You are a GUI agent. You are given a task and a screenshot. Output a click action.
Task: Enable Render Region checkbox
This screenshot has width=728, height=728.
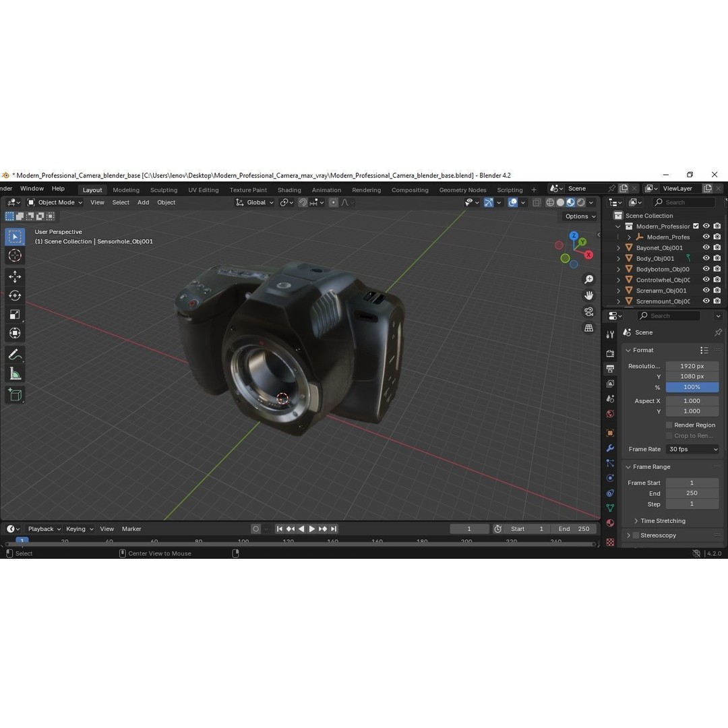(669, 425)
